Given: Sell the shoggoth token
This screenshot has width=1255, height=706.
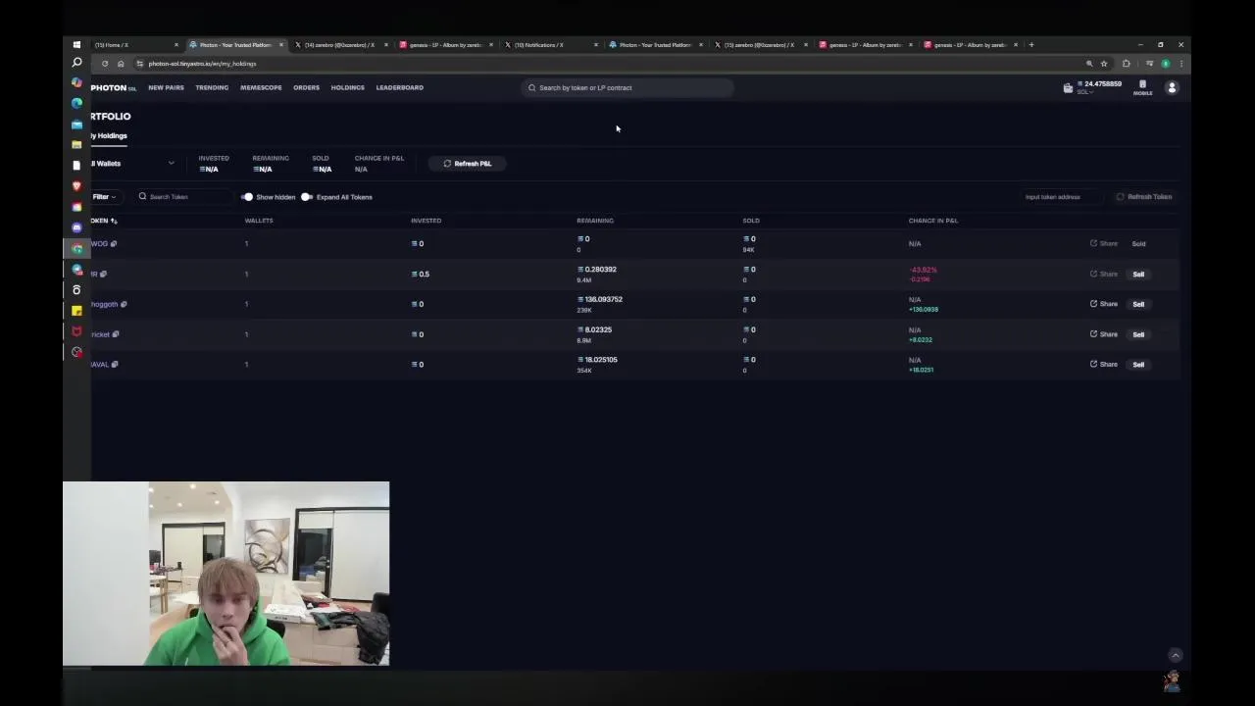Looking at the screenshot, I should coord(1138,304).
